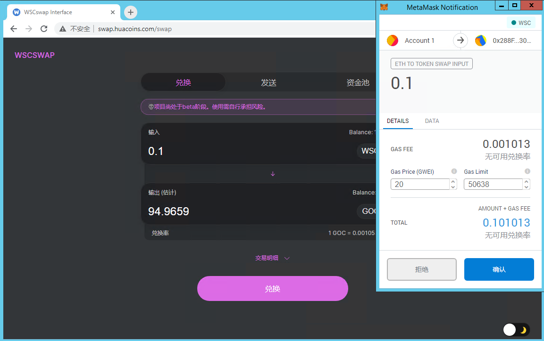Reload the swap page

click(x=44, y=29)
